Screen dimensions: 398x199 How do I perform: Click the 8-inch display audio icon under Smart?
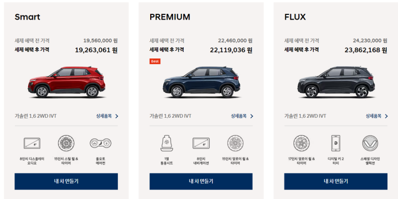pyautogui.click(x=32, y=143)
